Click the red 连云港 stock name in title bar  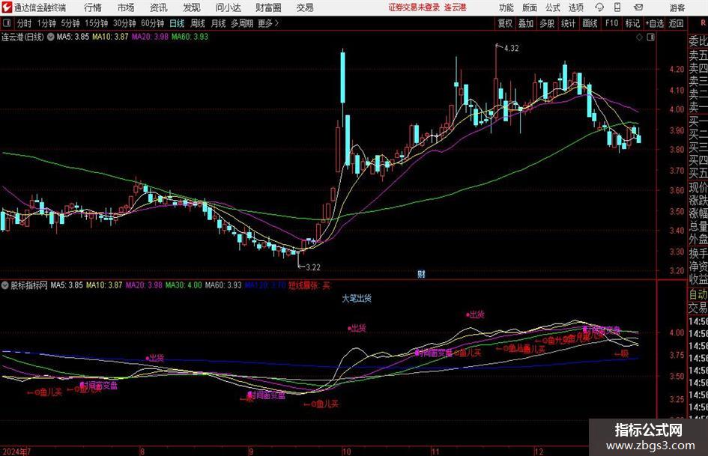[456, 7]
